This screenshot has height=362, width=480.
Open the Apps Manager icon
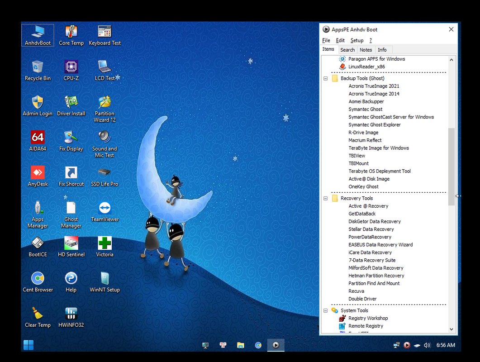[x=38, y=214]
